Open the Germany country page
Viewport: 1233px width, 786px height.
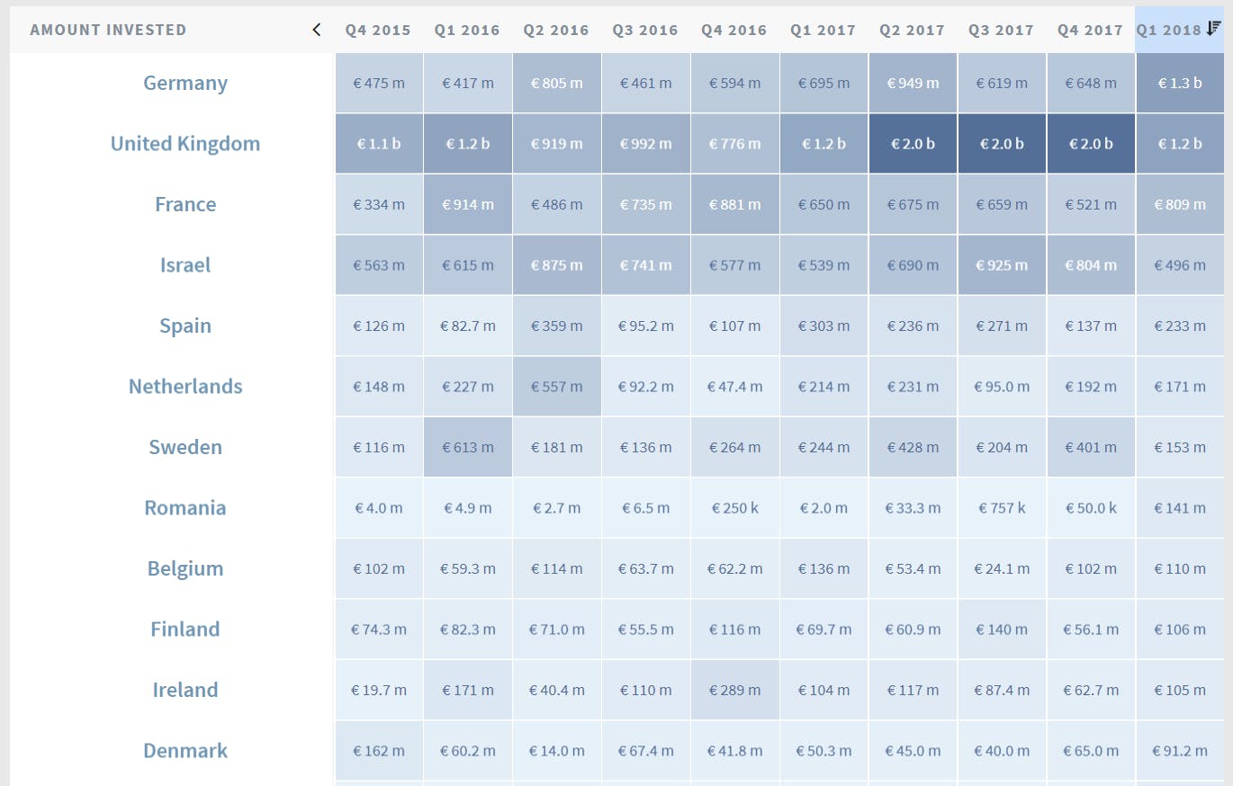pos(184,83)
